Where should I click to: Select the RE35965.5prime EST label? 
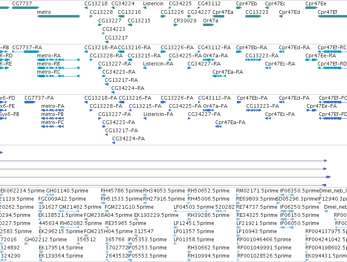pos(126,223)
